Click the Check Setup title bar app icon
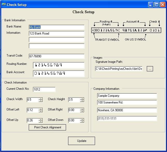This screenshot has width=167, height=152. (4, 5)
